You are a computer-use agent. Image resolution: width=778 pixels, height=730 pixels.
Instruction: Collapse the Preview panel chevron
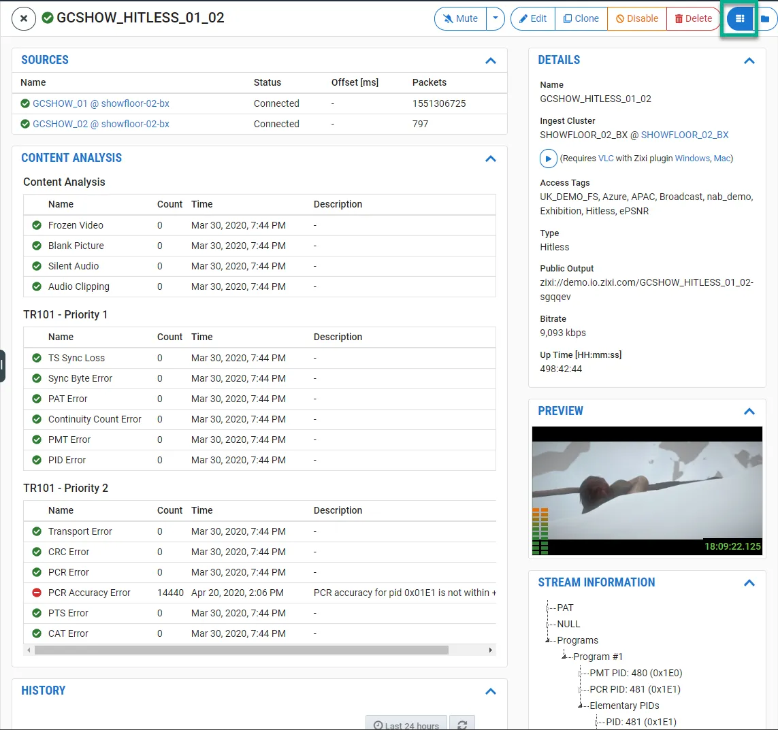(x=749, y=412)
